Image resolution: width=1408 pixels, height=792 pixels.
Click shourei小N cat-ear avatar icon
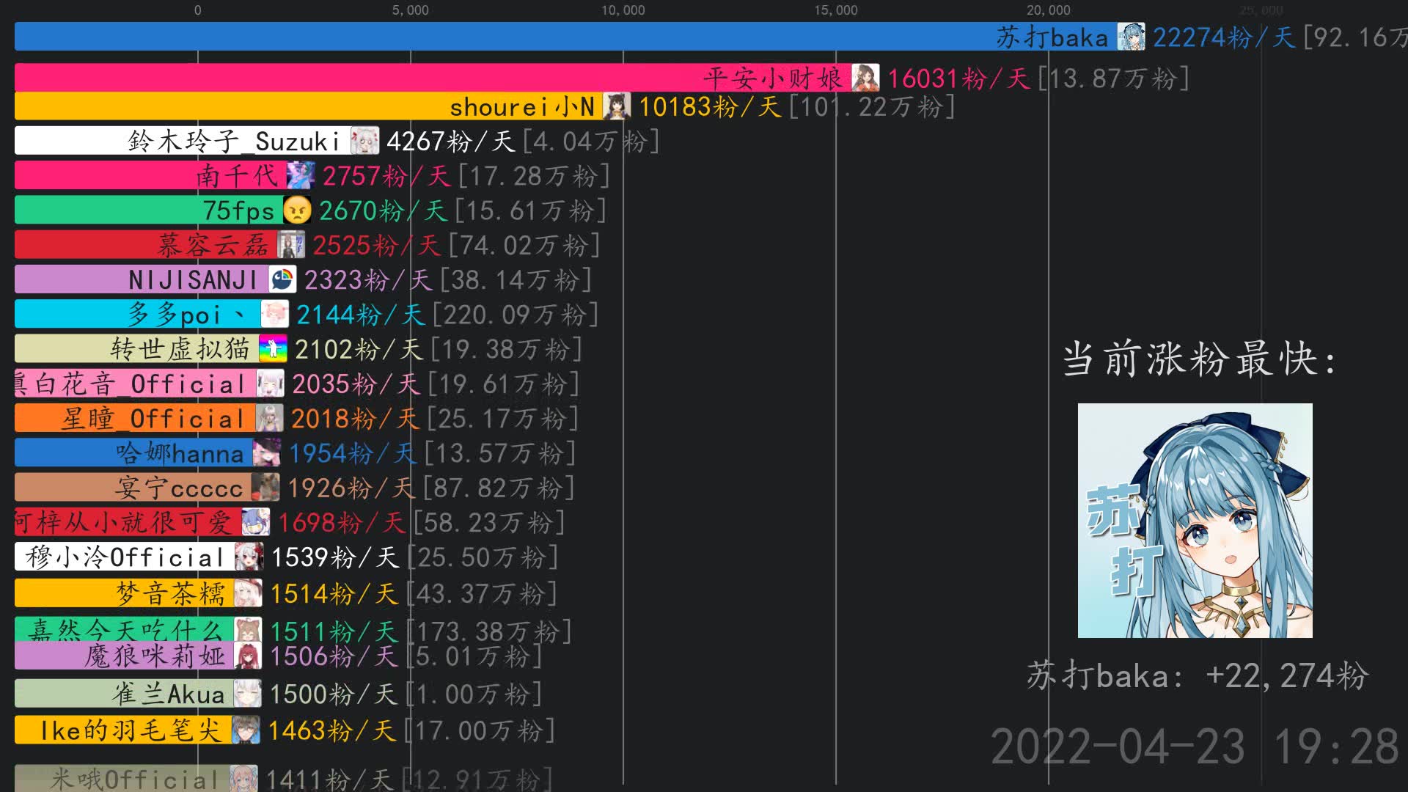pyautogui.click(x=617, y=107)
